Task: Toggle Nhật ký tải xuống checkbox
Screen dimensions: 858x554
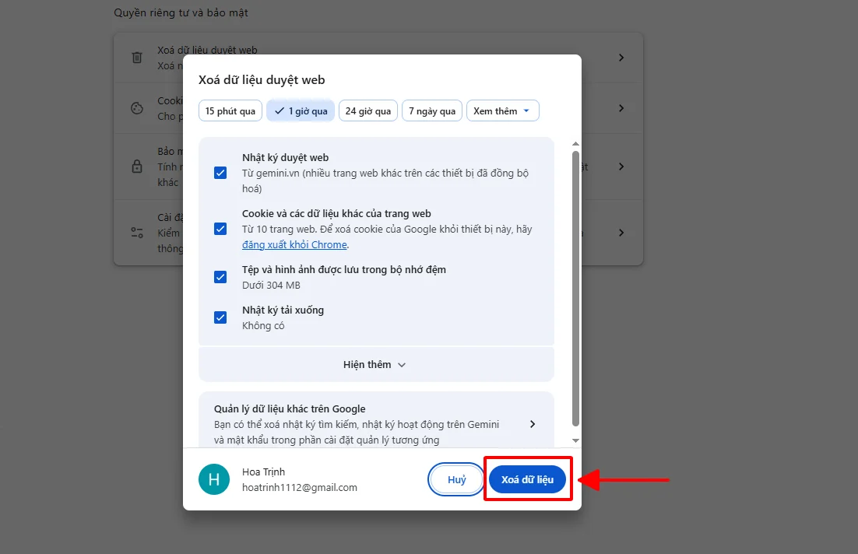Action: [x=220, y=317]
